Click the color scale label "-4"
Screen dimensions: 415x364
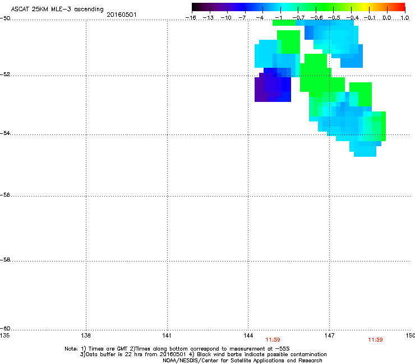tap(260, 18)
